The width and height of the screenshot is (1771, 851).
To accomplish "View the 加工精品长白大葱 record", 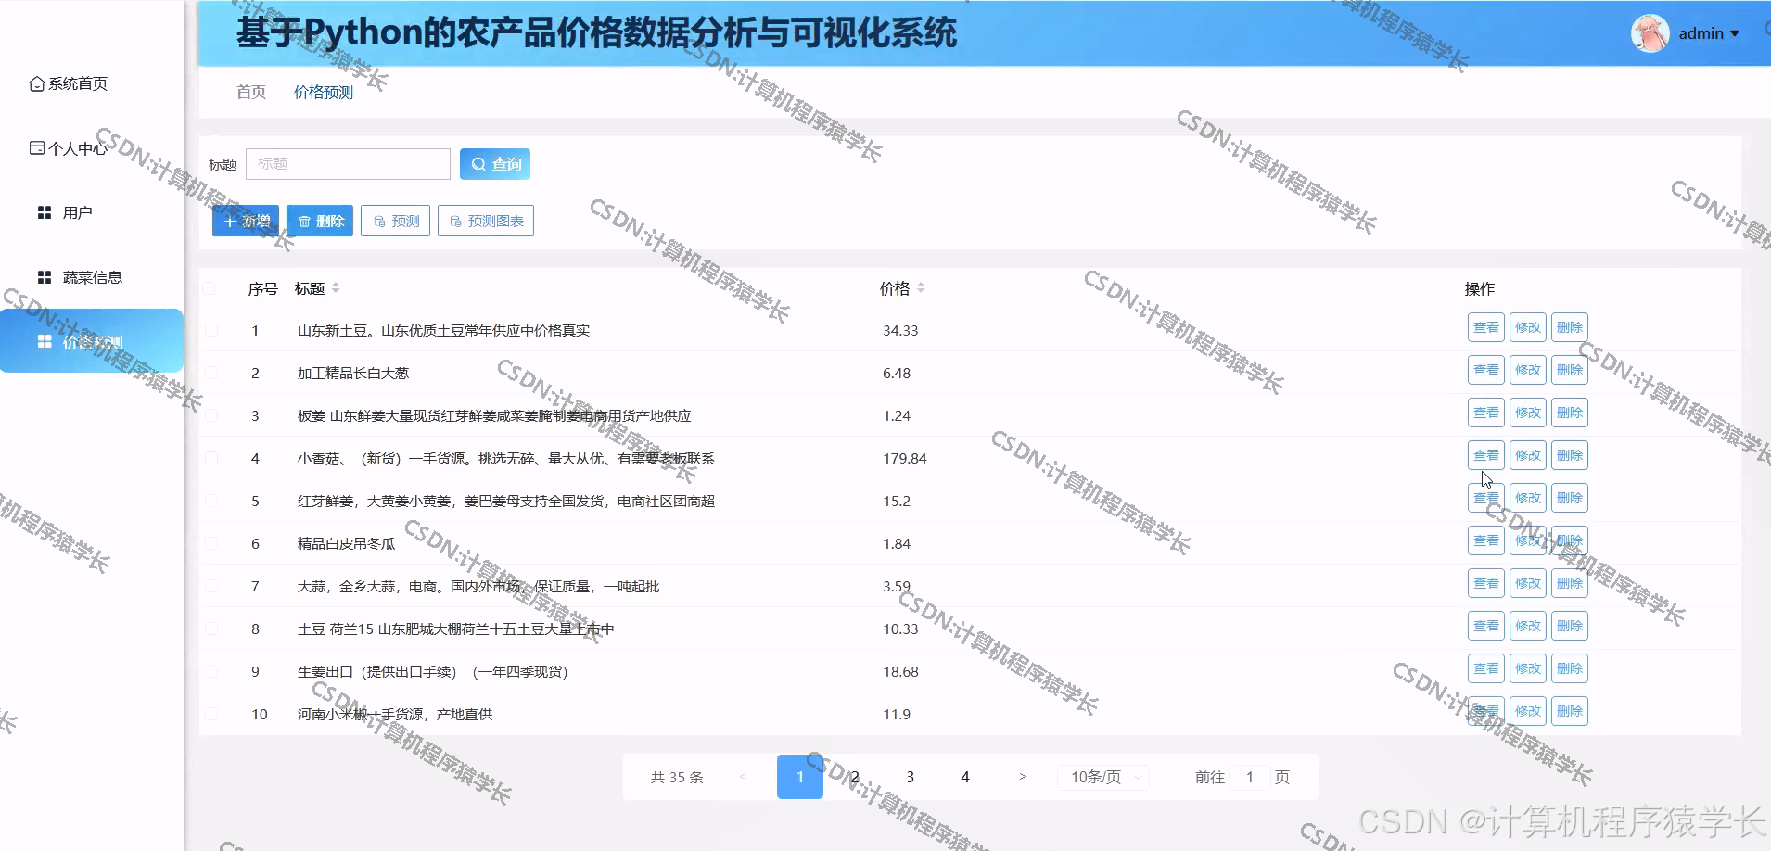I will [1485, 370].
